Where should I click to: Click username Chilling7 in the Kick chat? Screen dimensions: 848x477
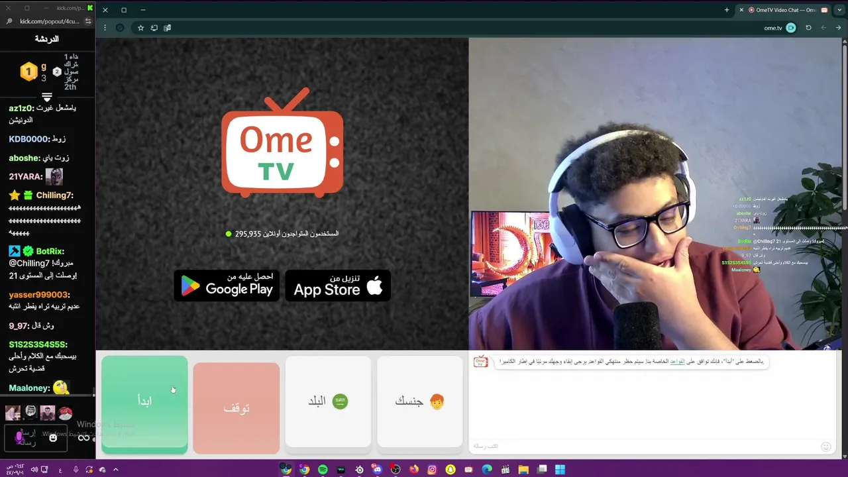(54, 195)
